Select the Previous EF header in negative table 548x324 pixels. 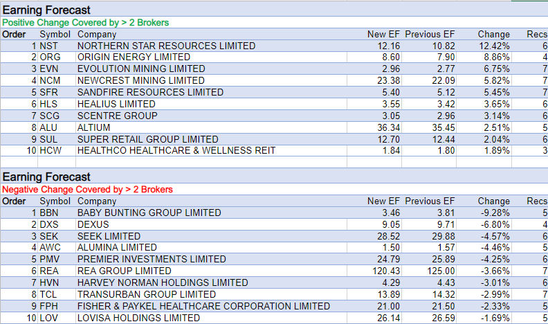pyautogui.click(x=430, y=201)
